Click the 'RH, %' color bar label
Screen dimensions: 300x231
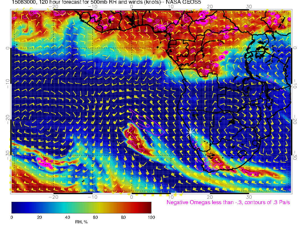point(82,222)
